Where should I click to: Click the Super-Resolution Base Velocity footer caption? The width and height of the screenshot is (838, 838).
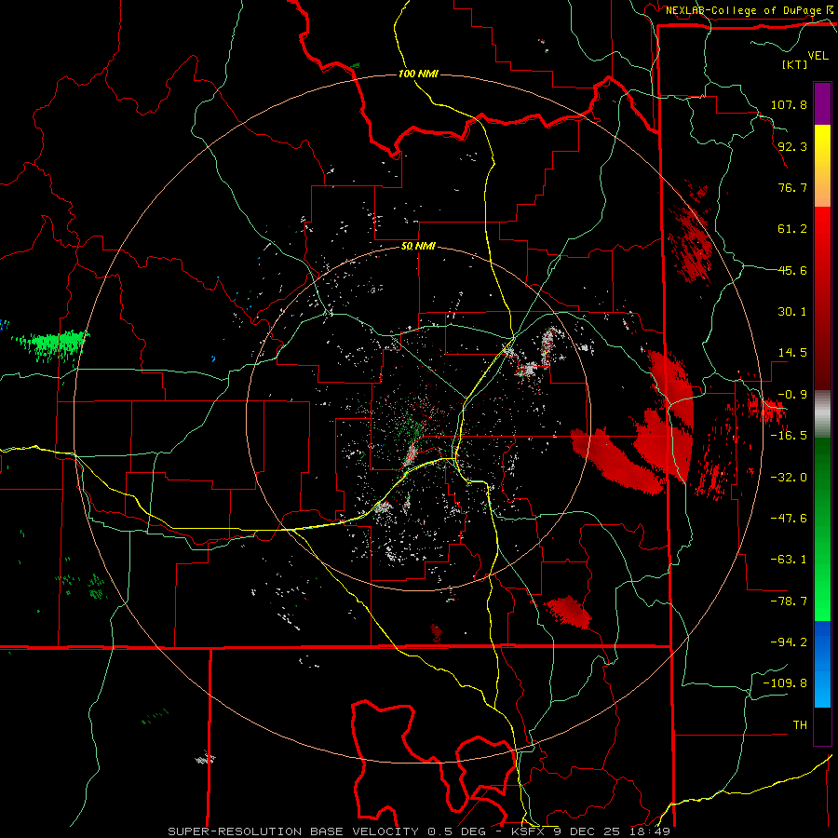click(419, 831)
